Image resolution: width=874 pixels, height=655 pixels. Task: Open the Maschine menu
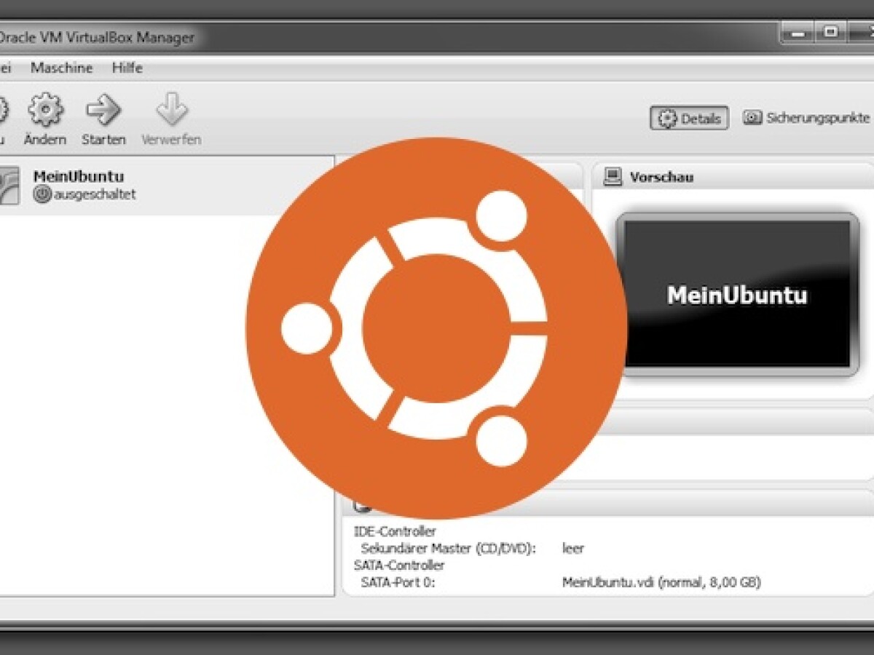(x=61, y=68)
